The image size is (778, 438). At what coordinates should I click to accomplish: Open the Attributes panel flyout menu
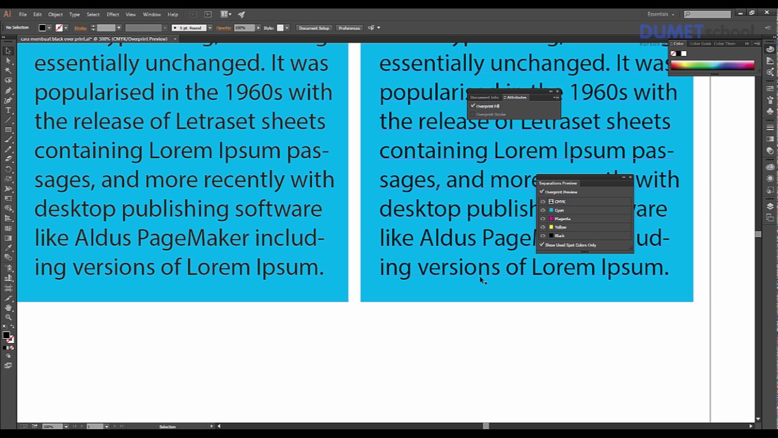click(x=556, y=97)
